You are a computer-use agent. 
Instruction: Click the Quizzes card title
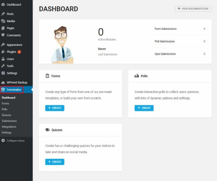[57, 130]
